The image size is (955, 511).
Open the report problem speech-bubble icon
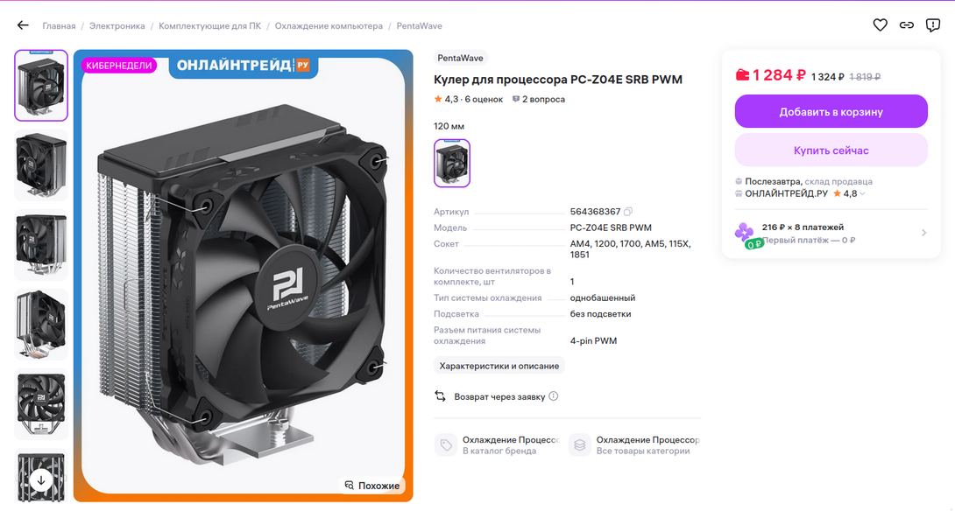click(933, 25)
